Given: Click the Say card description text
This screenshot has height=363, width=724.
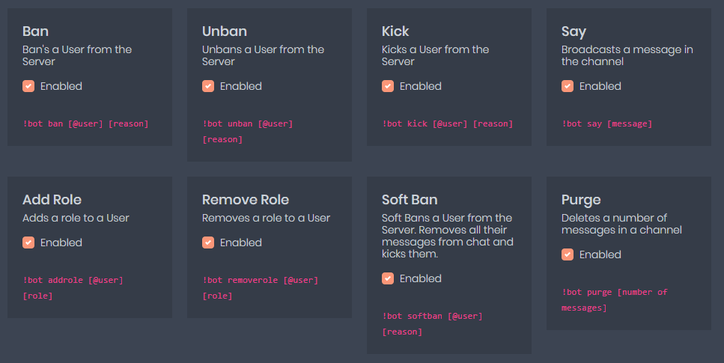Looking at the screenshot, I should pyautogui.click(x=627, y=55).
